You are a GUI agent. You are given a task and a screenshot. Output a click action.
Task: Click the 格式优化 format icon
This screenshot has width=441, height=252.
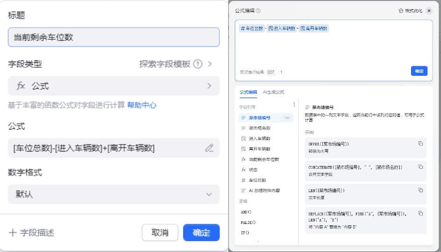(x=401, y=11)
